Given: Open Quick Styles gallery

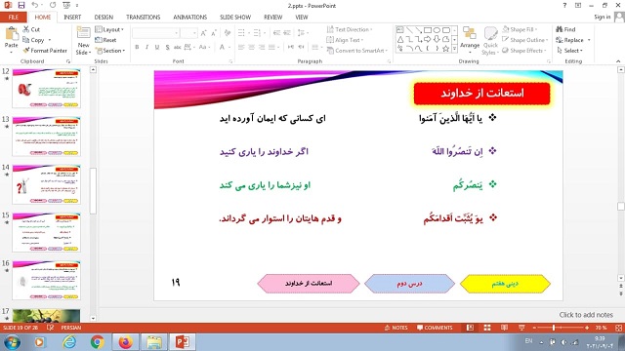Looking at the screenshot, I should click(490, 41).
